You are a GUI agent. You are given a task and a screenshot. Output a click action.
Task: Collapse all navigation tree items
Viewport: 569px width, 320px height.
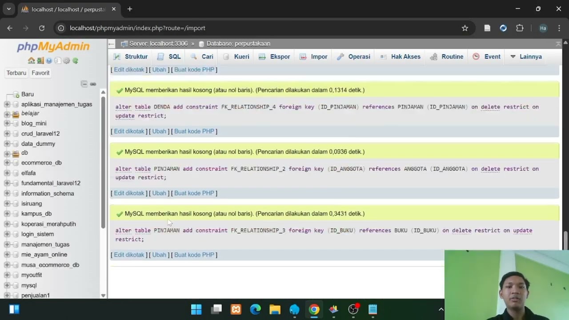(x=84, y=84)
